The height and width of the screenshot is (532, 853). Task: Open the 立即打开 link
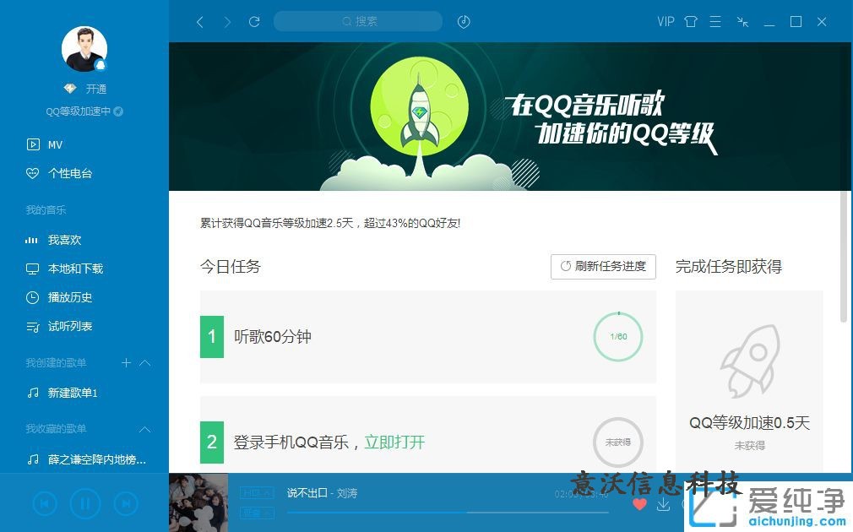click(x=394, y=442)
